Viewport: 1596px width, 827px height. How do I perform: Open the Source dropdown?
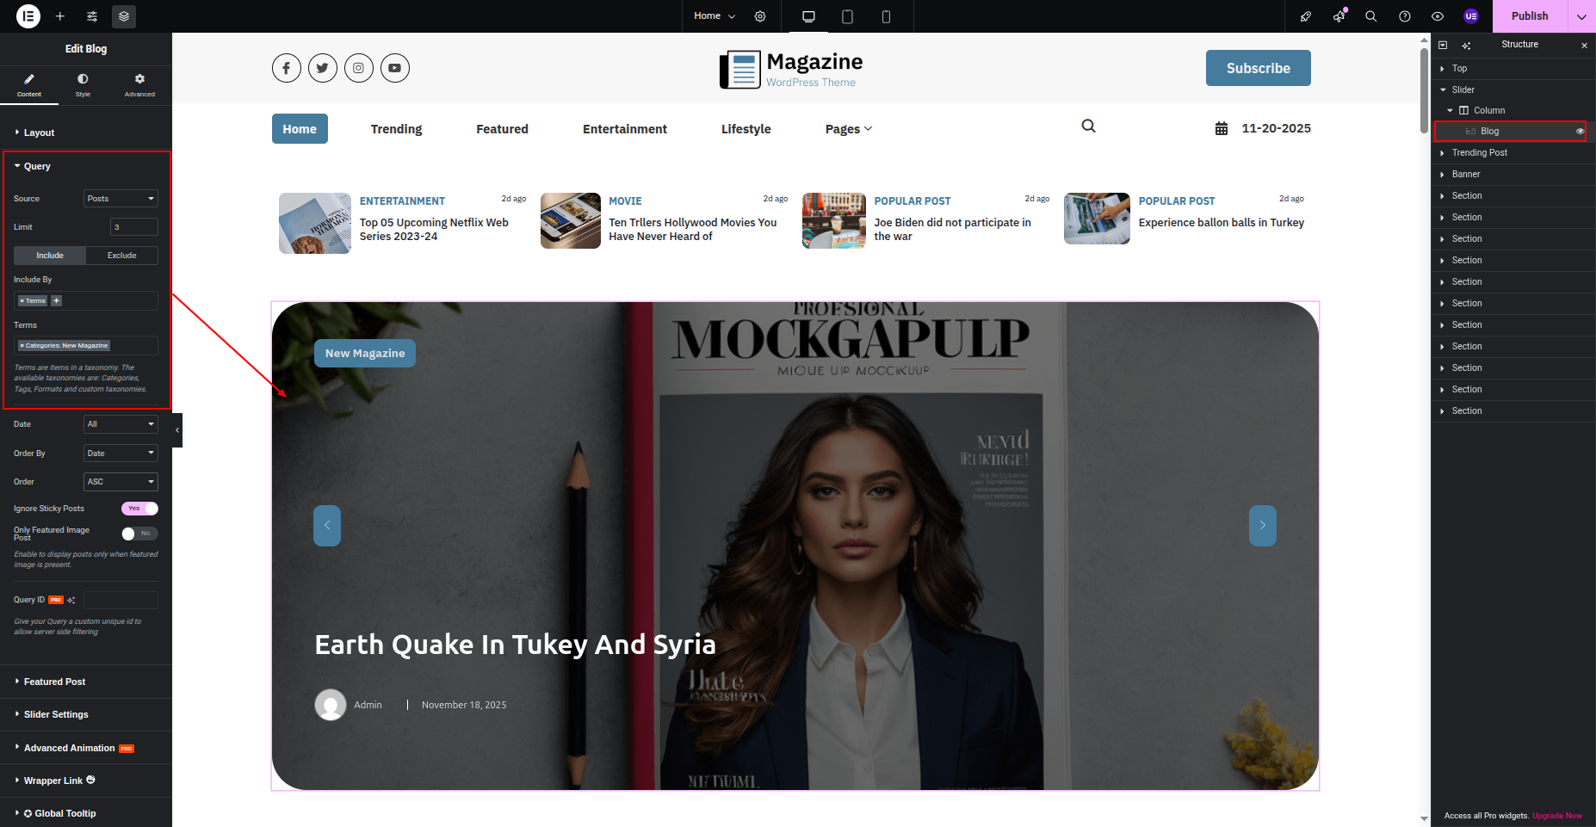click(x=121, y=199)
